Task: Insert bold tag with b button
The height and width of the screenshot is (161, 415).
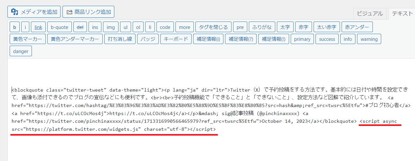Action: [x=15, y=27]
